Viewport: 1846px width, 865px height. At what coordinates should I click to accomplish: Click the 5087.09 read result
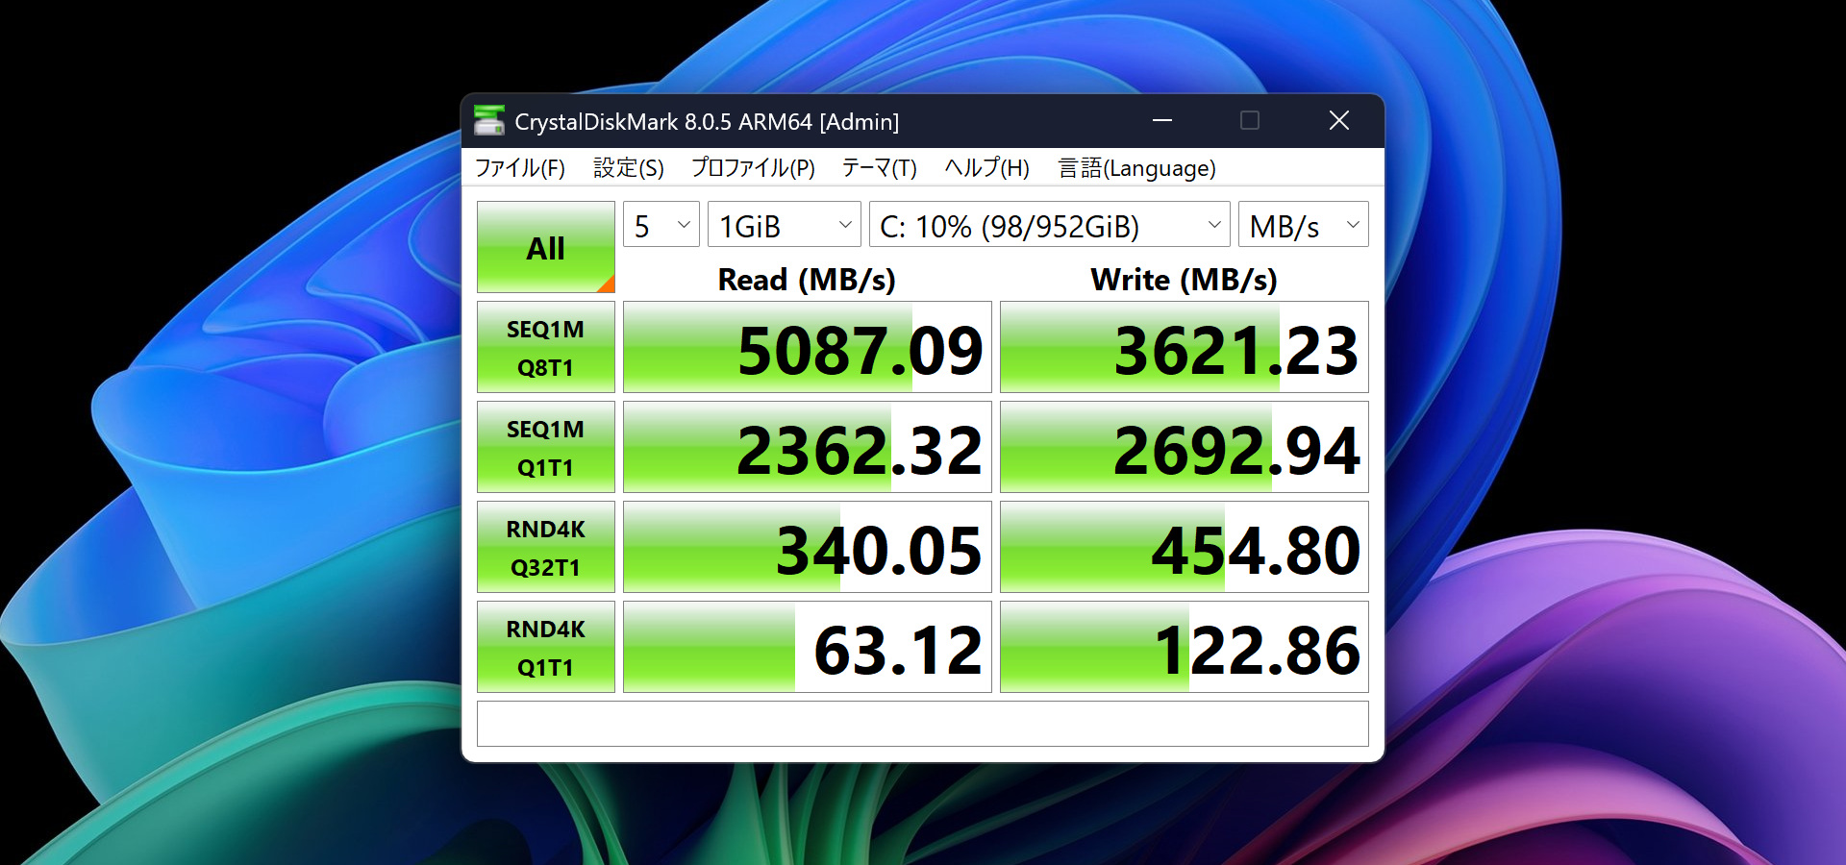tap(808, 347)
